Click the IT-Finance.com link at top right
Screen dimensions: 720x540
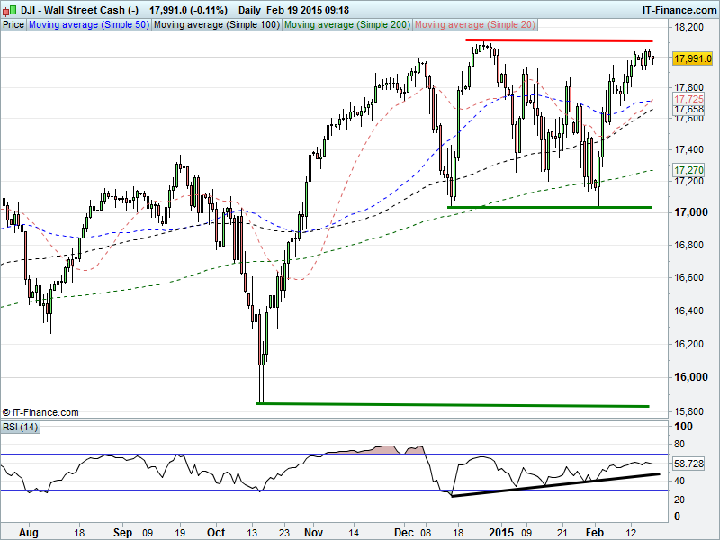click(x=679, y=9)
